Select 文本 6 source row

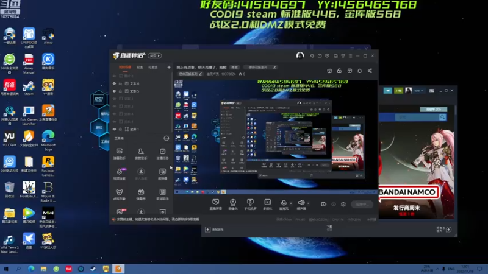142,83
